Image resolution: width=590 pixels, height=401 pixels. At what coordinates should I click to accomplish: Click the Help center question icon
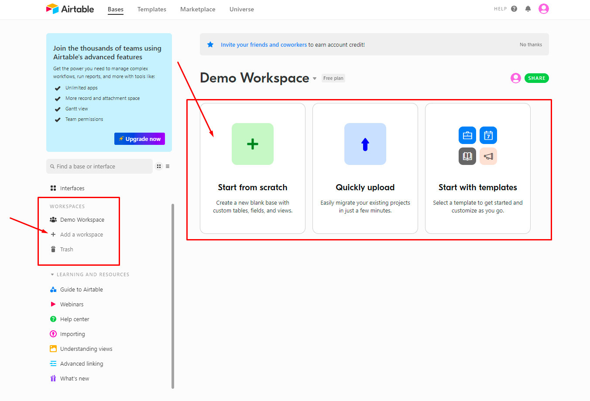(x=53, y=319)
